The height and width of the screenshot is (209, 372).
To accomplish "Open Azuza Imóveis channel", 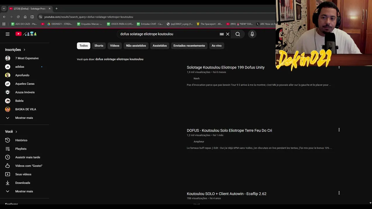I will pyautogui.click(x=24, y=92).
